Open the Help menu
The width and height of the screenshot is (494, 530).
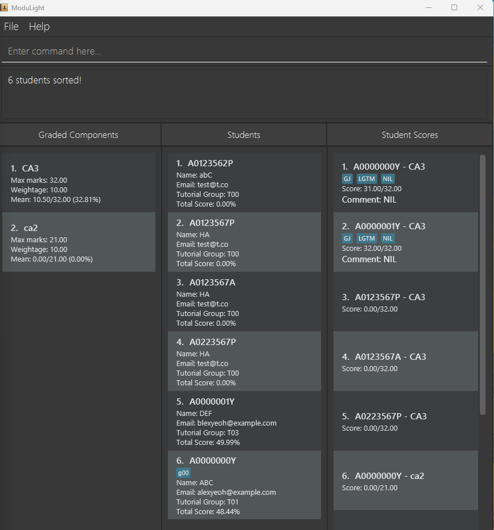coord(39,27)
